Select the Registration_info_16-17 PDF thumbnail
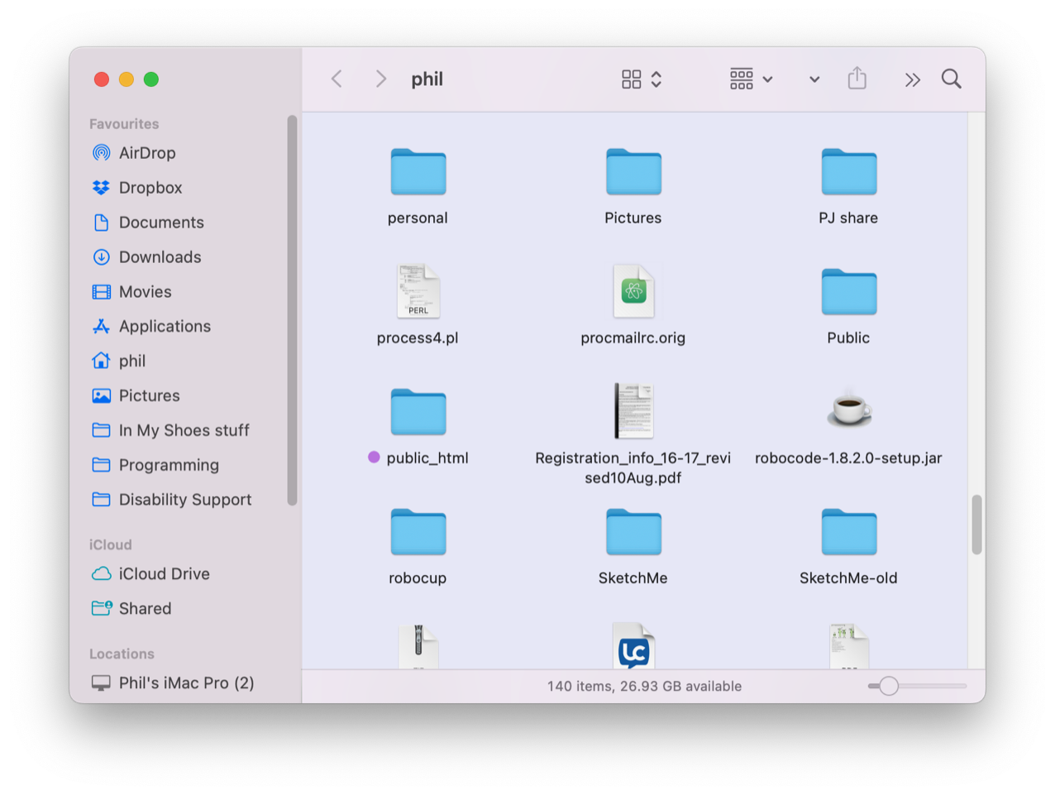This screenshot has width=1055, height=795. click(633, 410)
